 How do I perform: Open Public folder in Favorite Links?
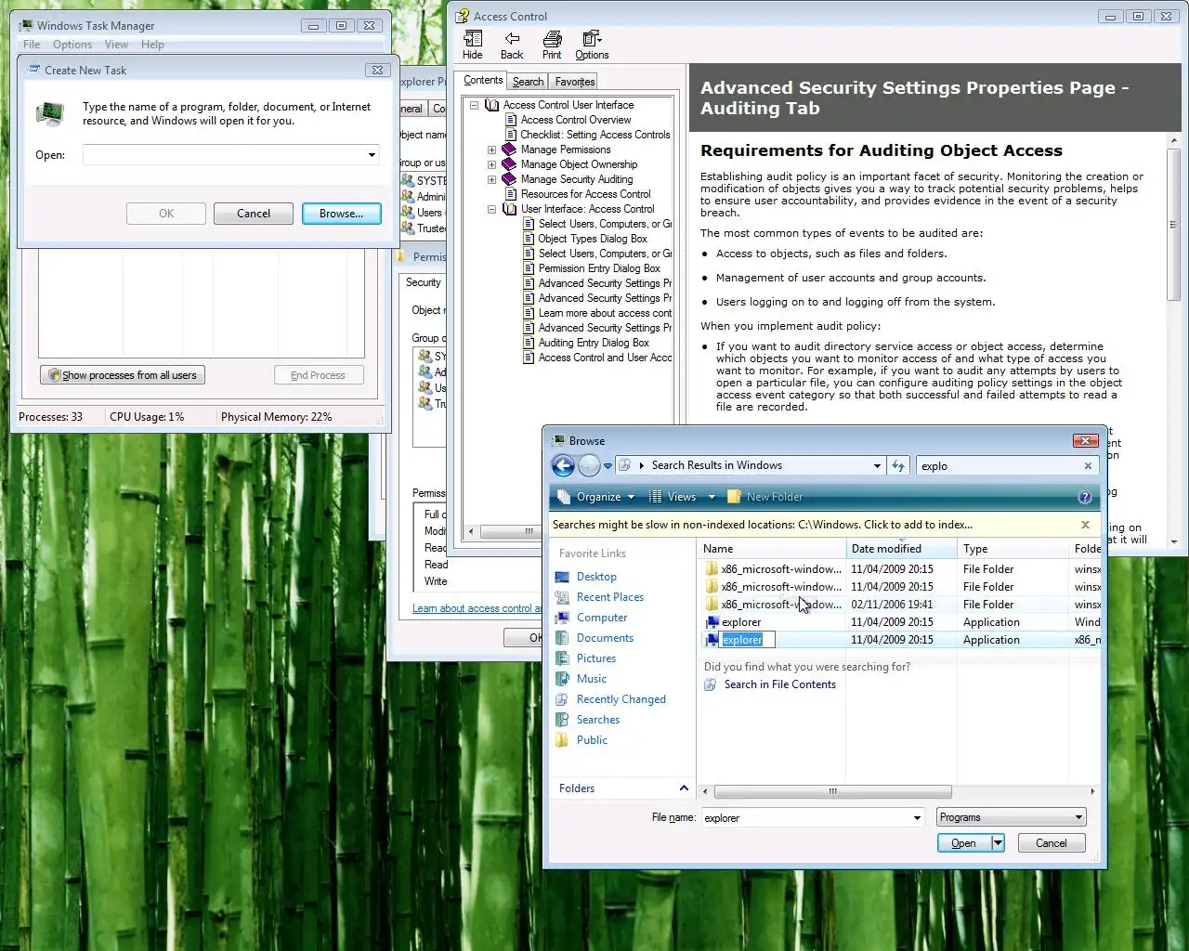click(592, 740)
